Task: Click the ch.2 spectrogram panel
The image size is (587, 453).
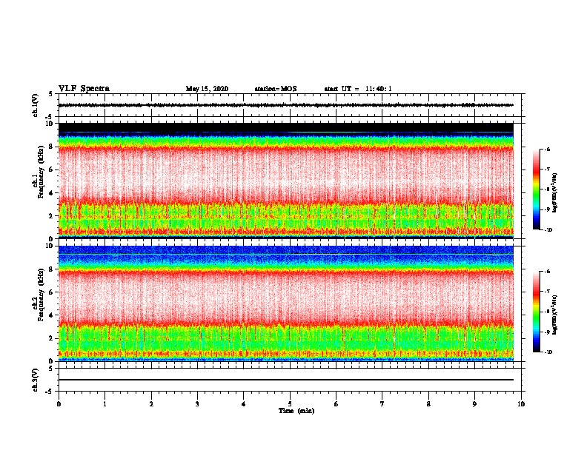Action: coord(286,303)
